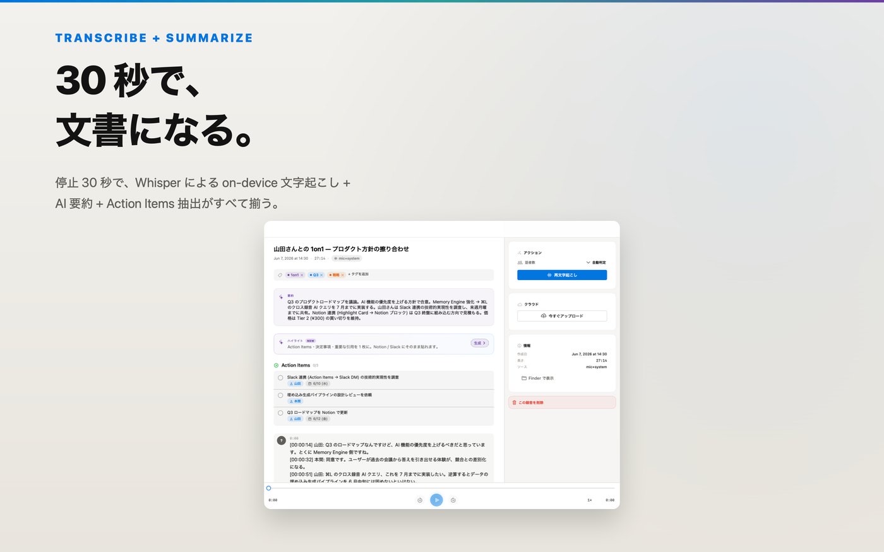The image size is (884, 552).
Task: Click the playback progress slider handle
Action: tap(268, 488)
